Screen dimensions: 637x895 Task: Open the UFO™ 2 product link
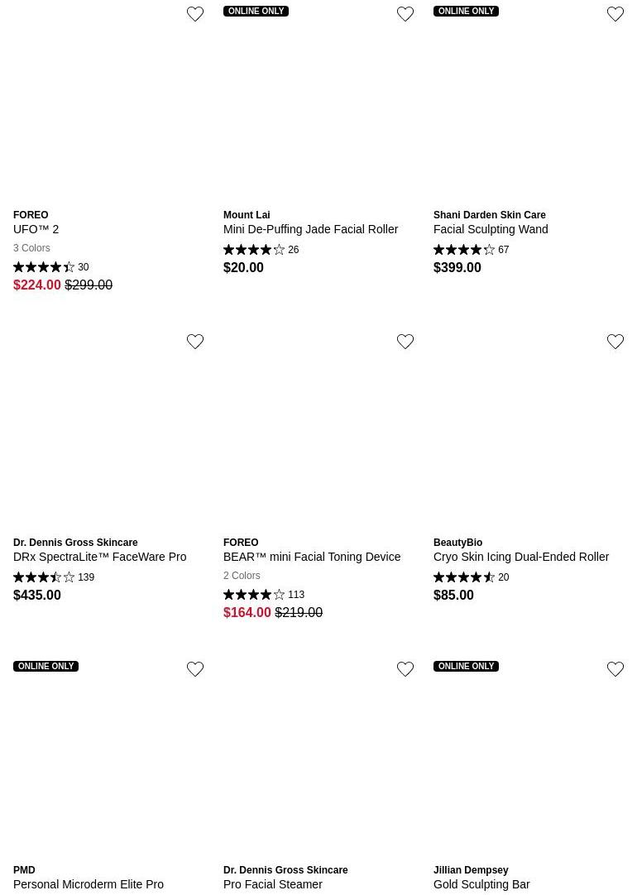pos(36,229)
